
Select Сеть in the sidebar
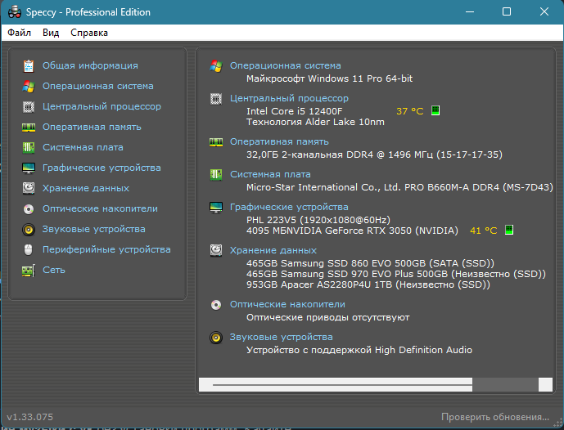pos(53,270)
